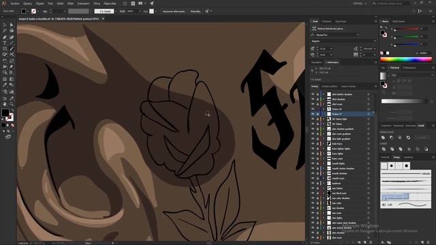The height and width of the screenshot is (245, 436).
Task: Select the Artboard tool
Action: pos(5,98)
